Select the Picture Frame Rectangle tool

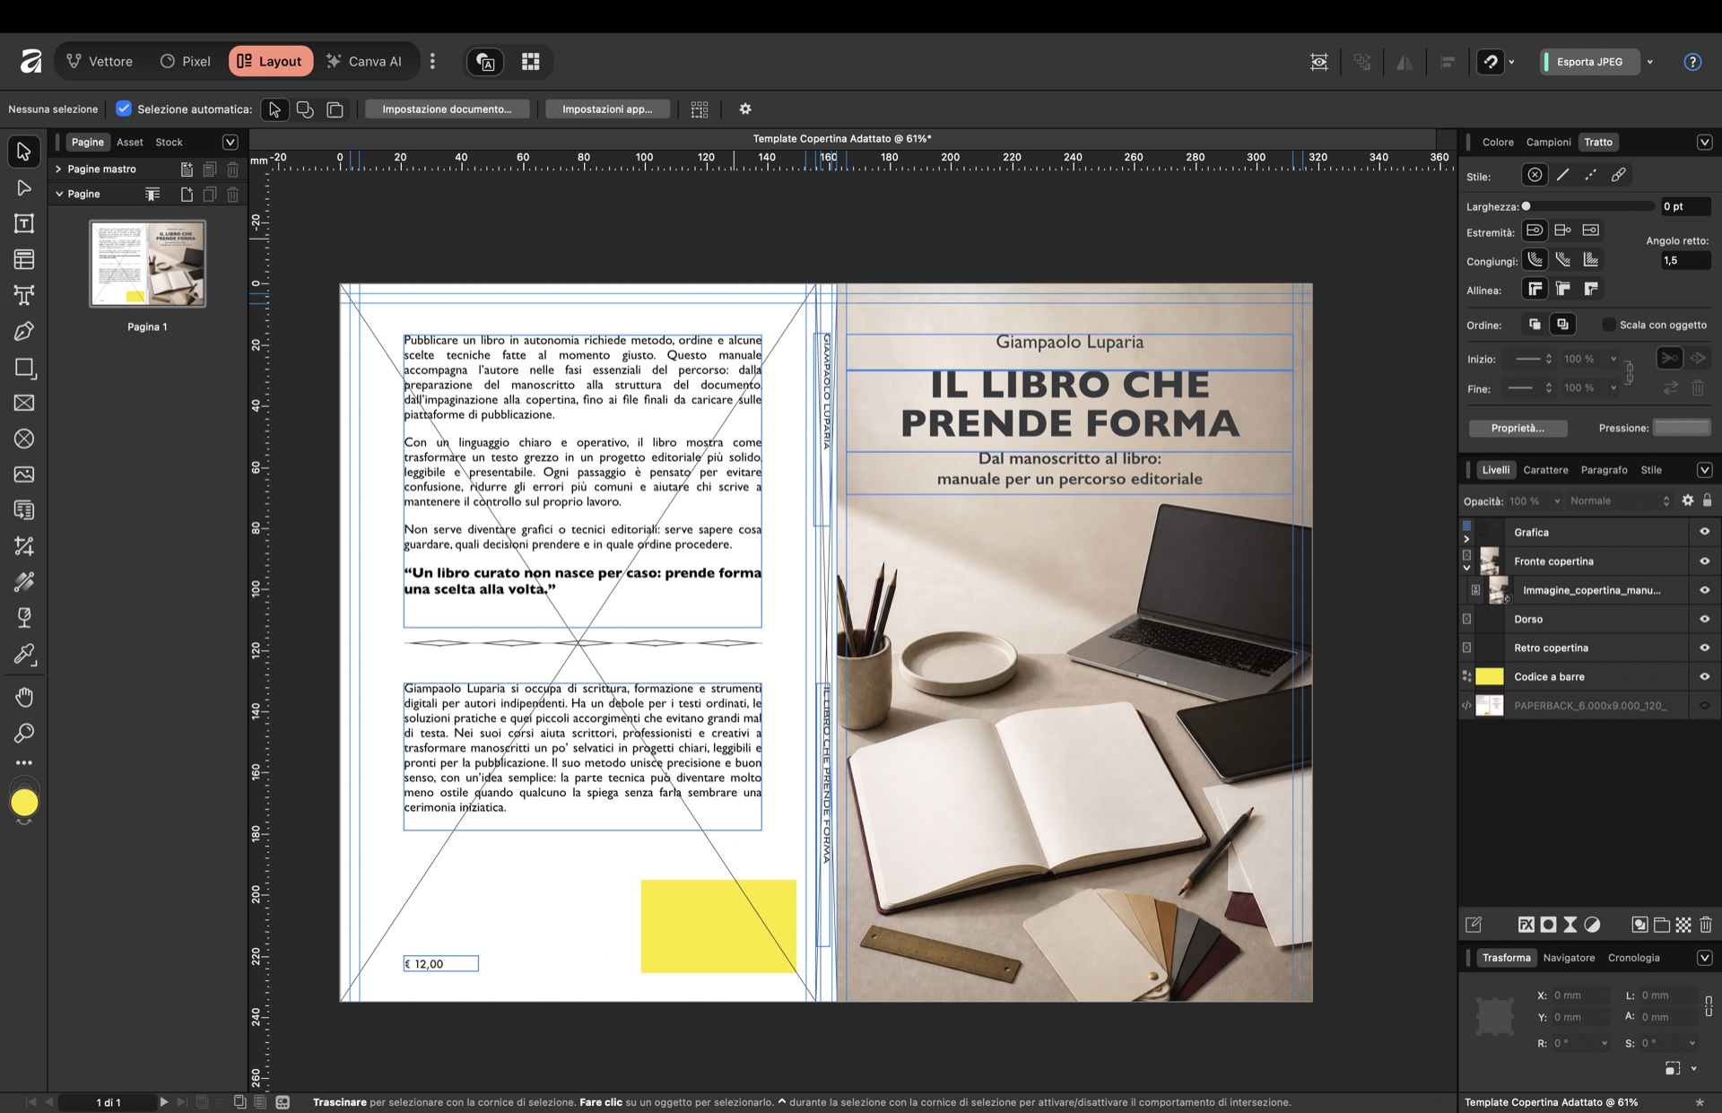24,403
